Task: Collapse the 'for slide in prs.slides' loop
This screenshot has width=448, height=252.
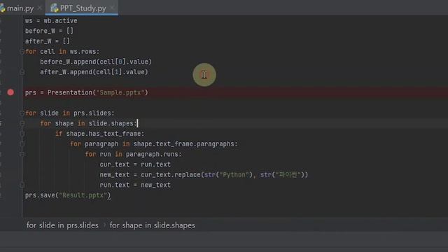Action: pos(22,113)
